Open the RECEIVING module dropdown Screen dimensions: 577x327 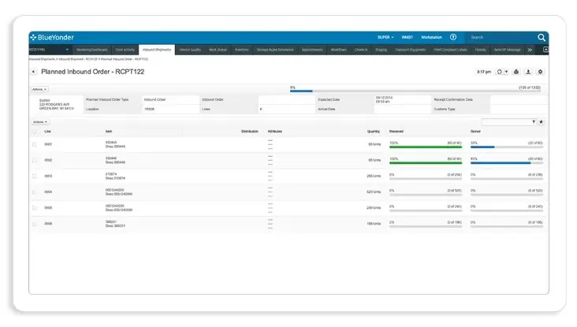tap(50, 50)
